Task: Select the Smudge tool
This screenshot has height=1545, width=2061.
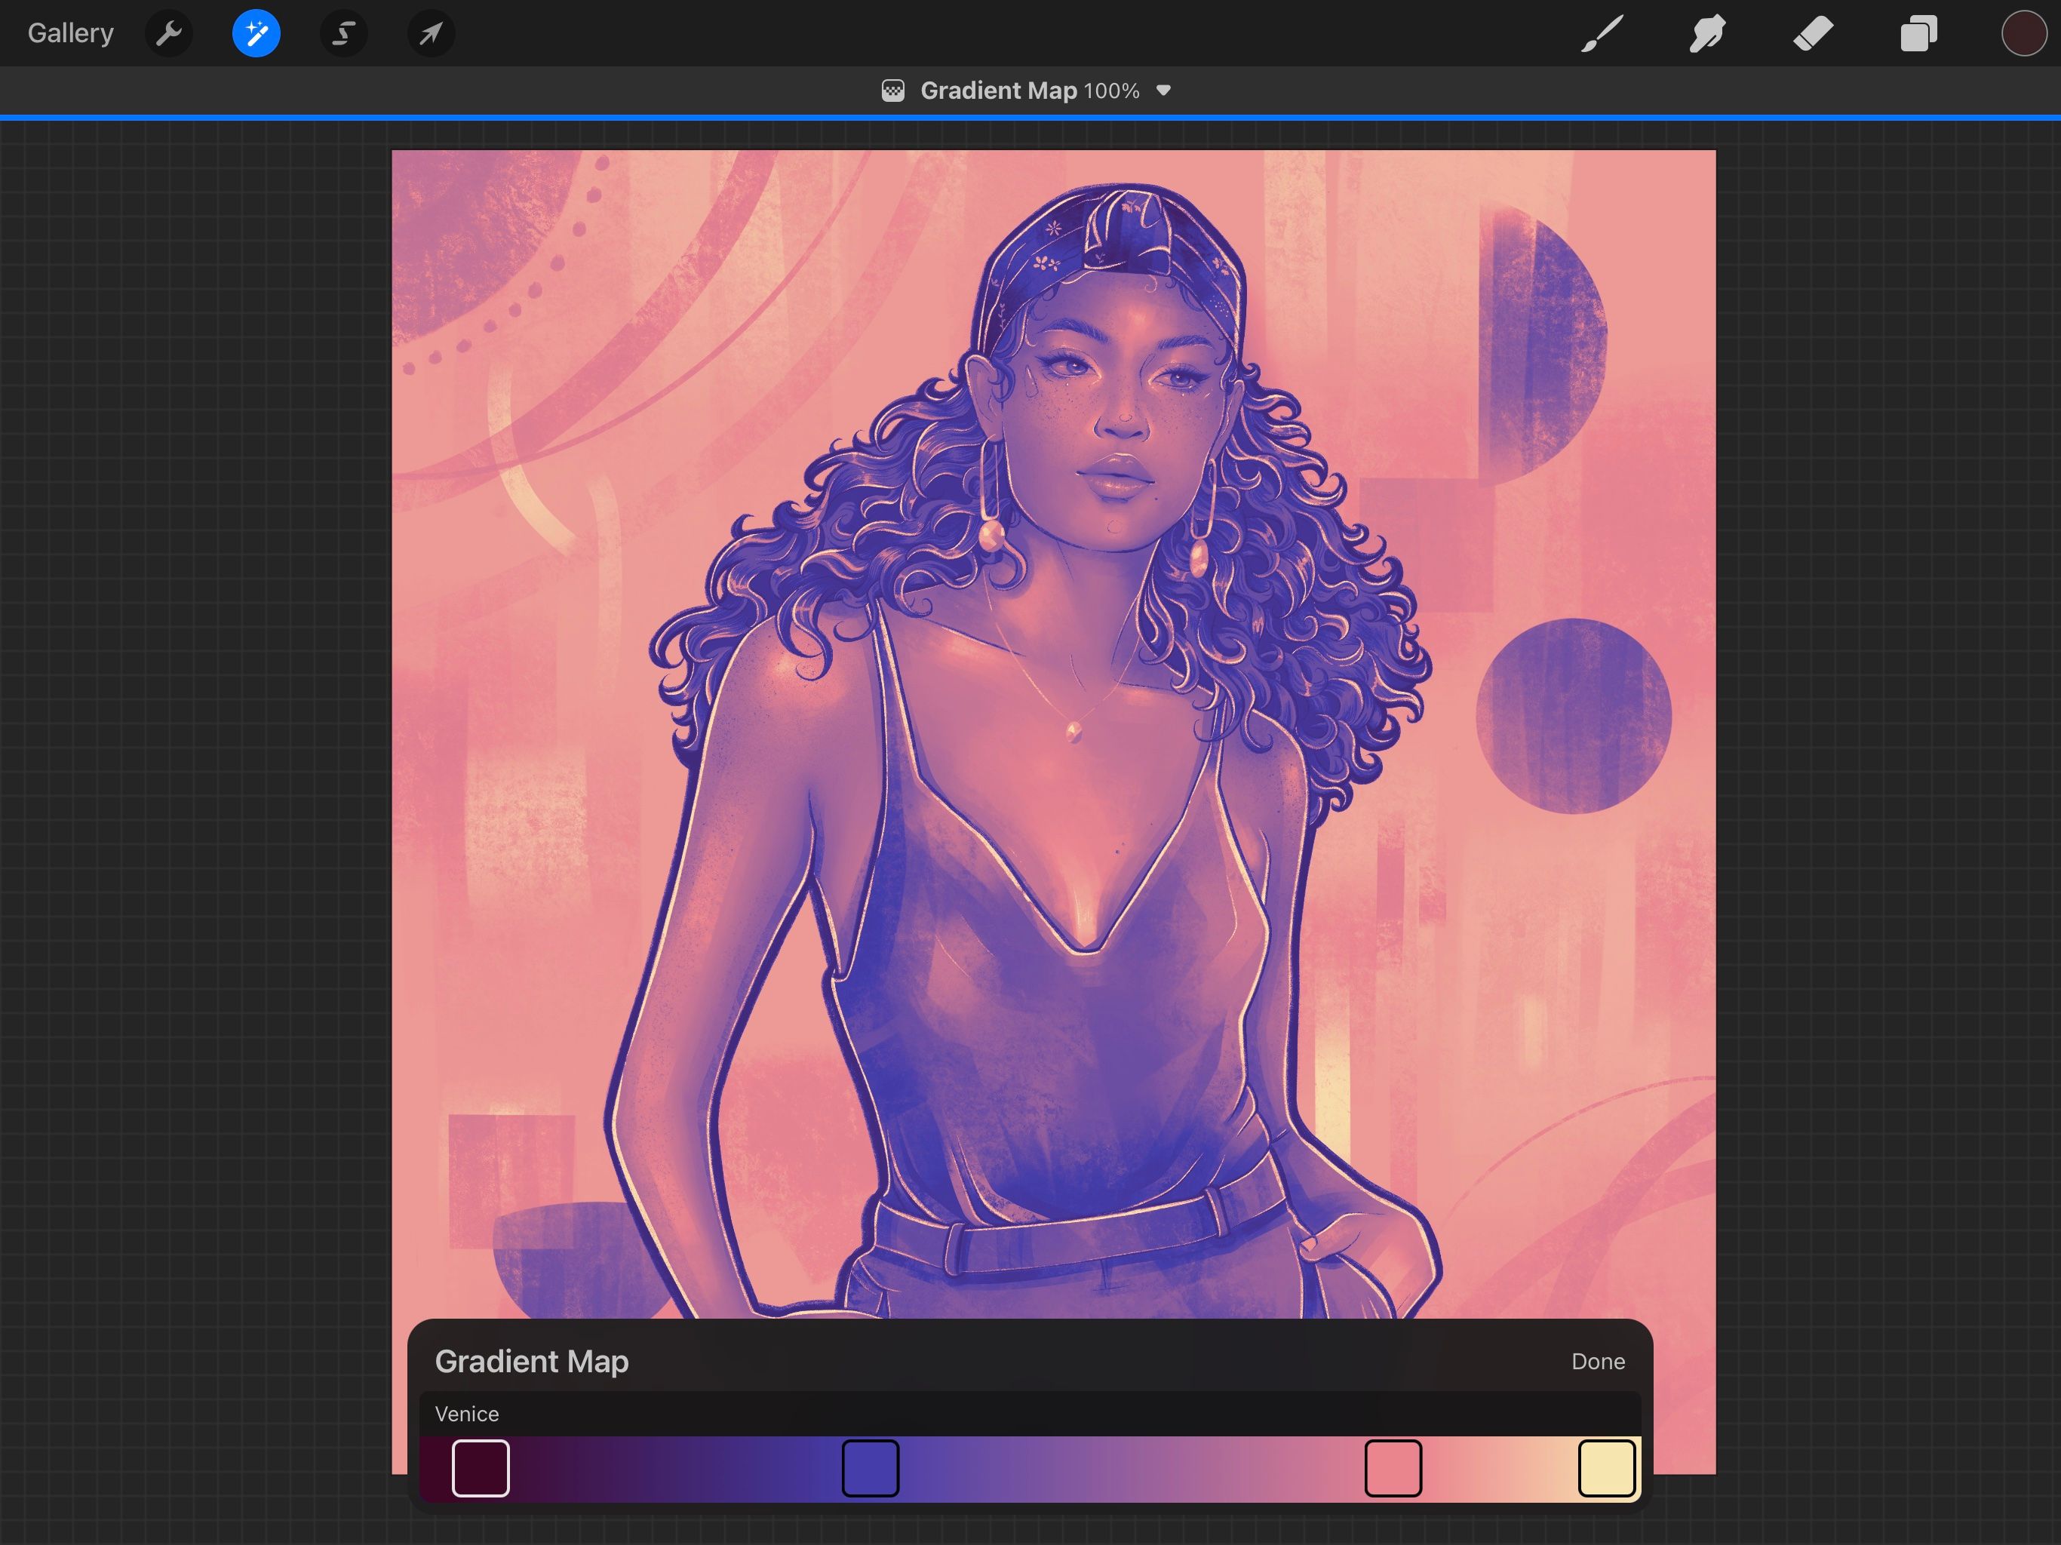Action: pos(1706,32)
